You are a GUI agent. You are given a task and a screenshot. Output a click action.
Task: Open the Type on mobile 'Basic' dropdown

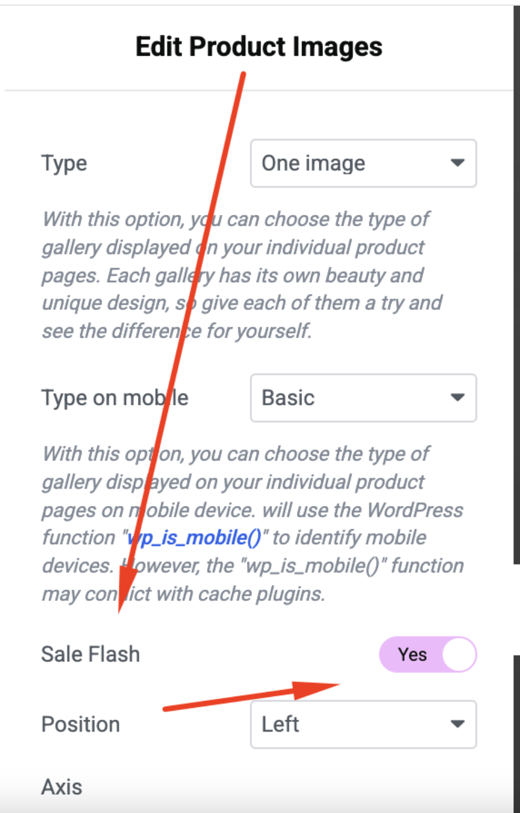363,398
